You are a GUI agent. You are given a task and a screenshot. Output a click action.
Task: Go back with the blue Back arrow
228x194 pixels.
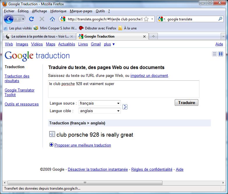(8, 19)
